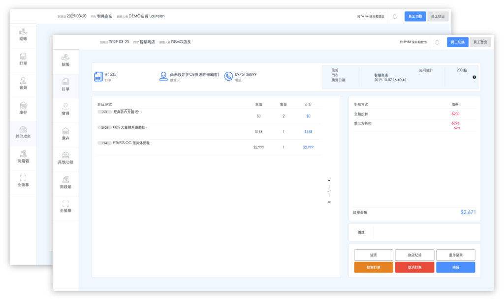Click the phone icon next to 0975136899
The width and height of the screenshot is (504, 302).
(x=228, y=76)
